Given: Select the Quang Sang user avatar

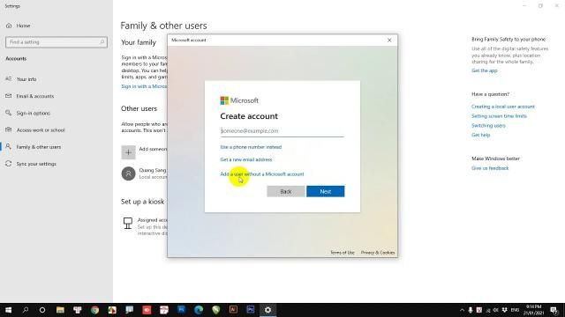Looking at the screenshot, I should click(x=128, y=173).
